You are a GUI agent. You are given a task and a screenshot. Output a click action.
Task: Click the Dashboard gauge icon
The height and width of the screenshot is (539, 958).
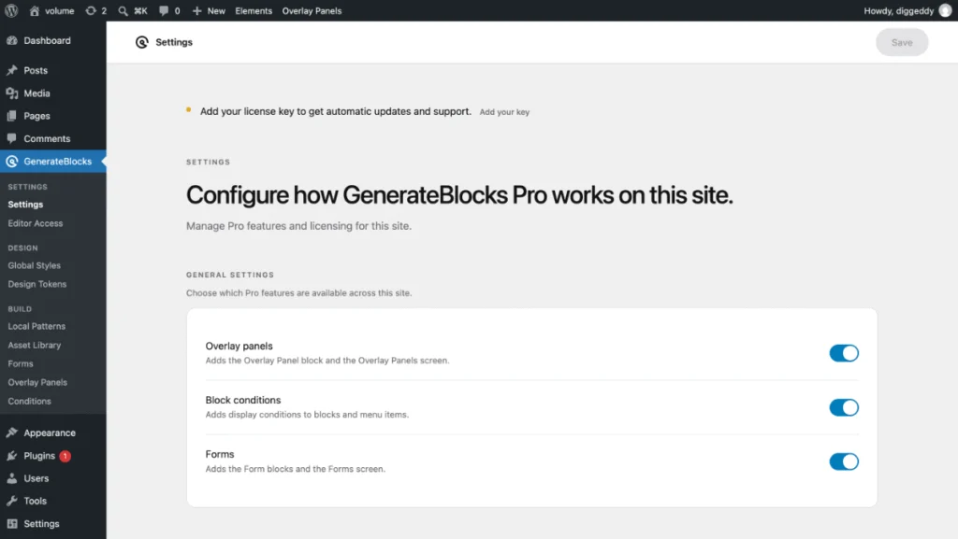click(12, 40)
